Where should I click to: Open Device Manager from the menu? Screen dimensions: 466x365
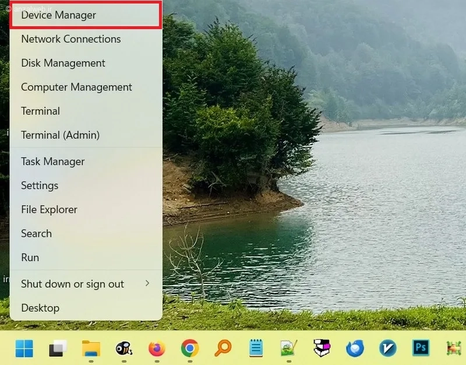click(86, 15)
